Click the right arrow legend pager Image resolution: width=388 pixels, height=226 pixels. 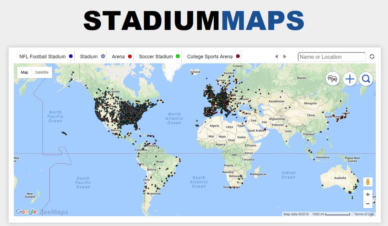coord(285,56)
